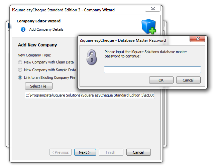The width and height of the screenshot is (214, 167).
Task: Click the Finish wizard button
Action: pos(111,152)
